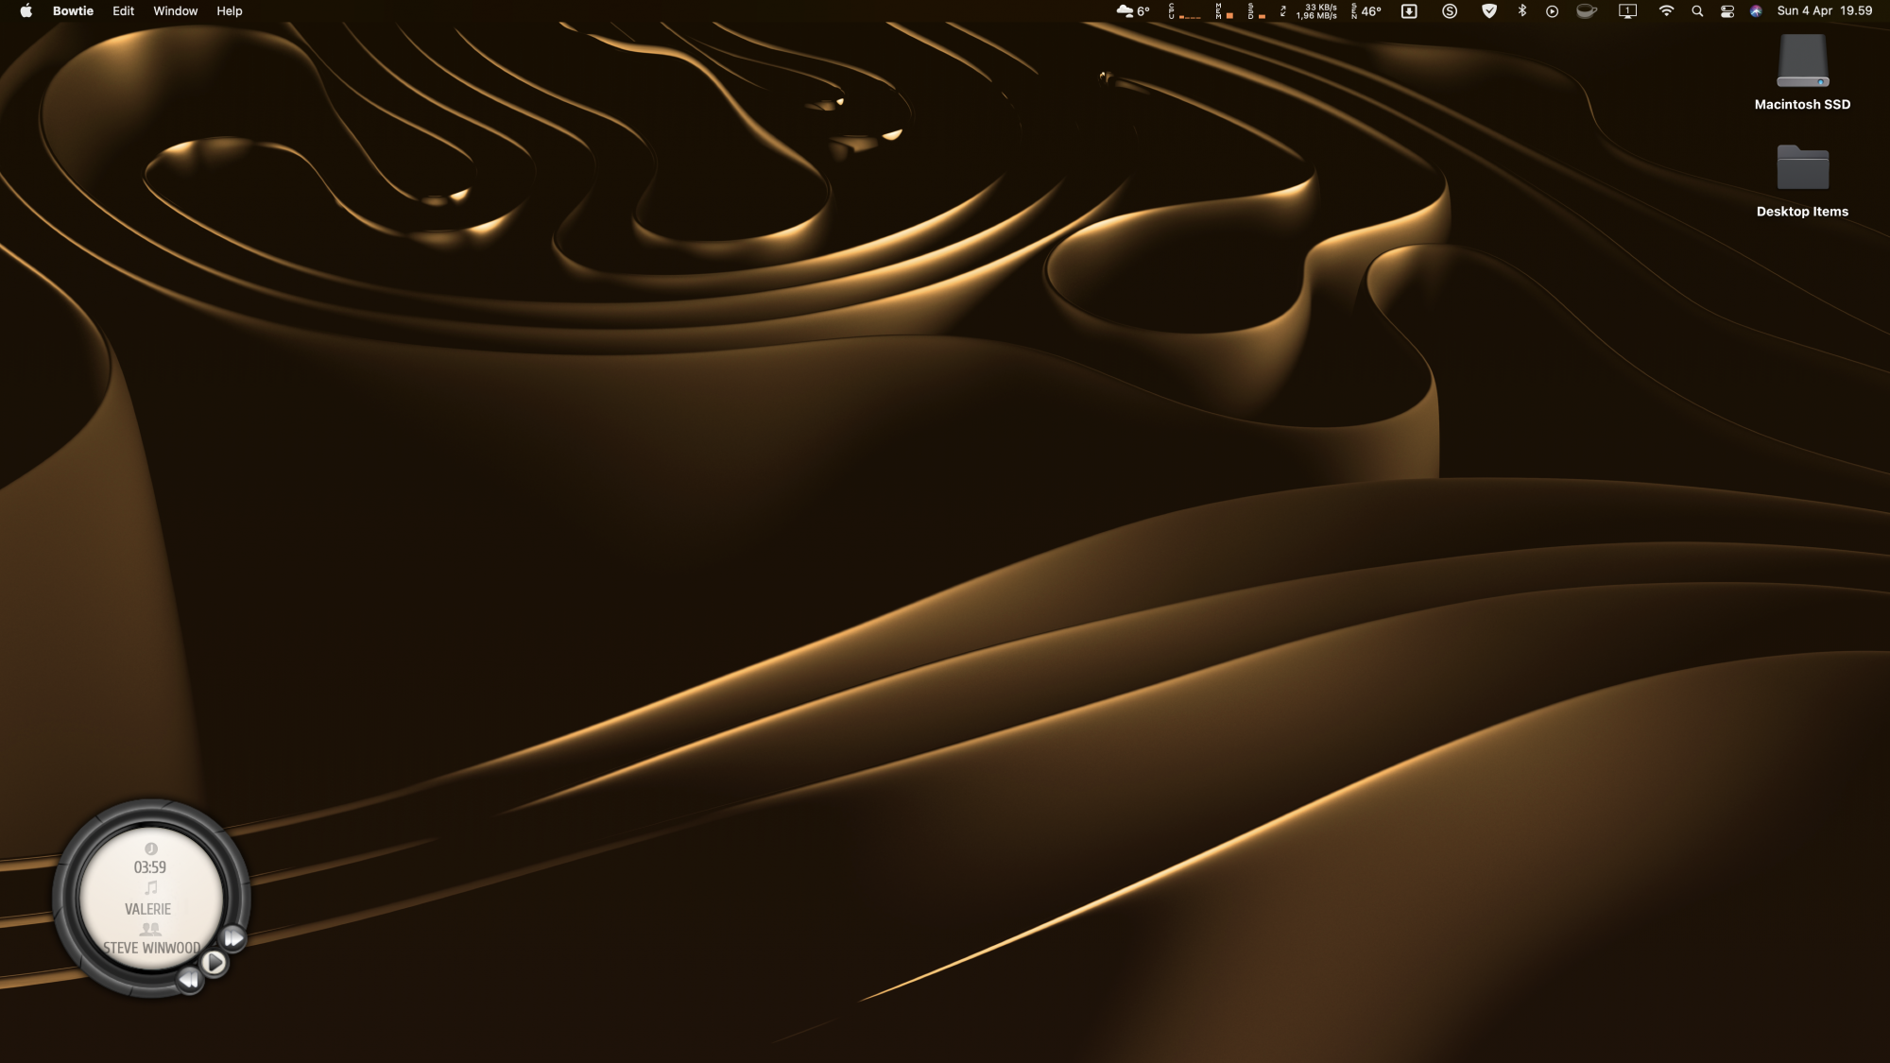Select the Macintosh SSD drive icon
Viewport: 1890px width, 1063px height.
1802,62
